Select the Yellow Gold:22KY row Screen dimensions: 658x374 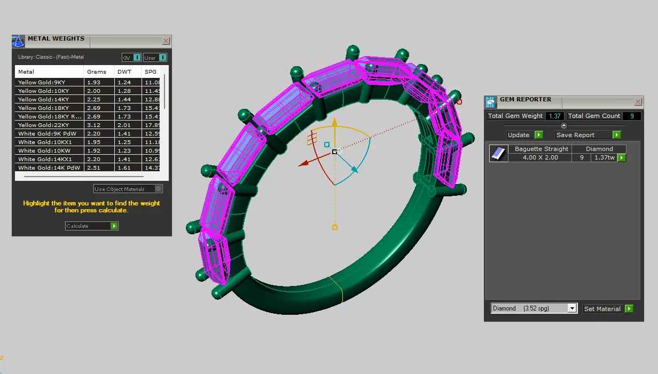pyautogui.click(x=88, y=125)
